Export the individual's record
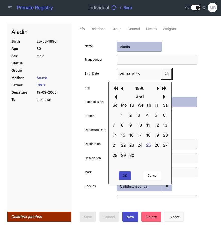The height and width of the screenshot is (230, 221). (x=174, y=217)
